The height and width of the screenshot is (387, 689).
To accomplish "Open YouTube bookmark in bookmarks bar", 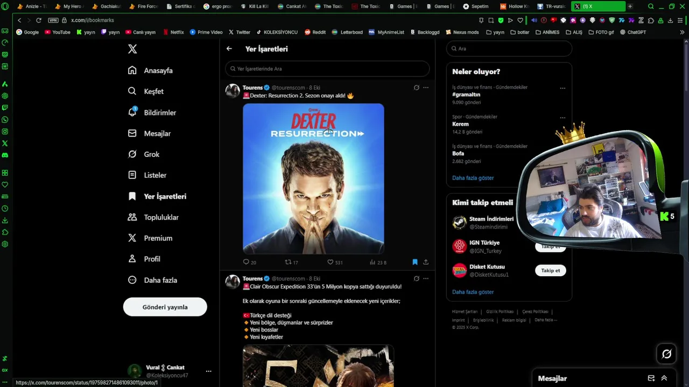I will click(58, 32).
